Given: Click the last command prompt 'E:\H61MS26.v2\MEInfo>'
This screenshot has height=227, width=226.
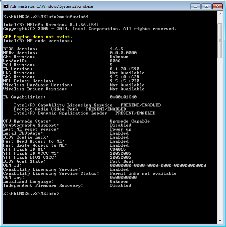Looking at the screenshot, I should (x=31, y=194).
